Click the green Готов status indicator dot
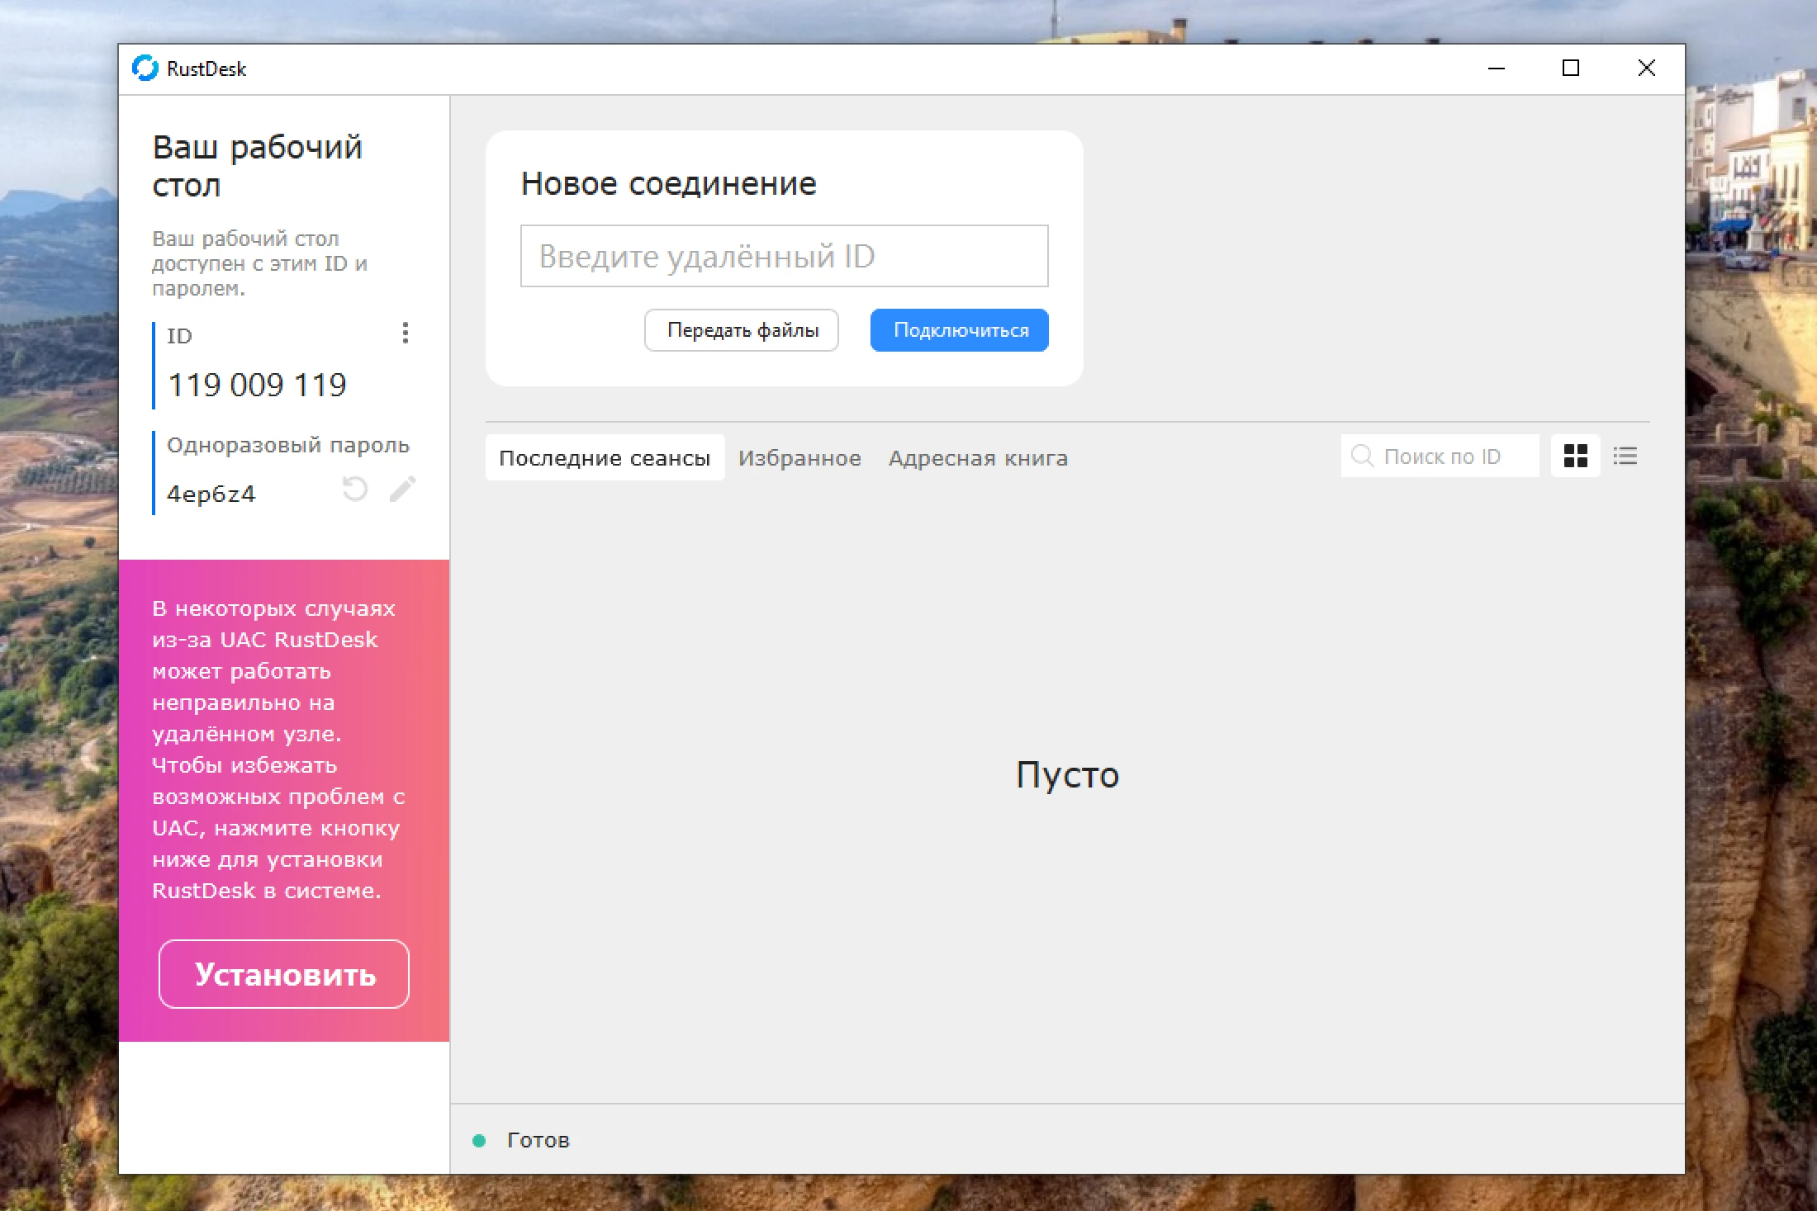1817x1211 pixels. [479, 1140]
